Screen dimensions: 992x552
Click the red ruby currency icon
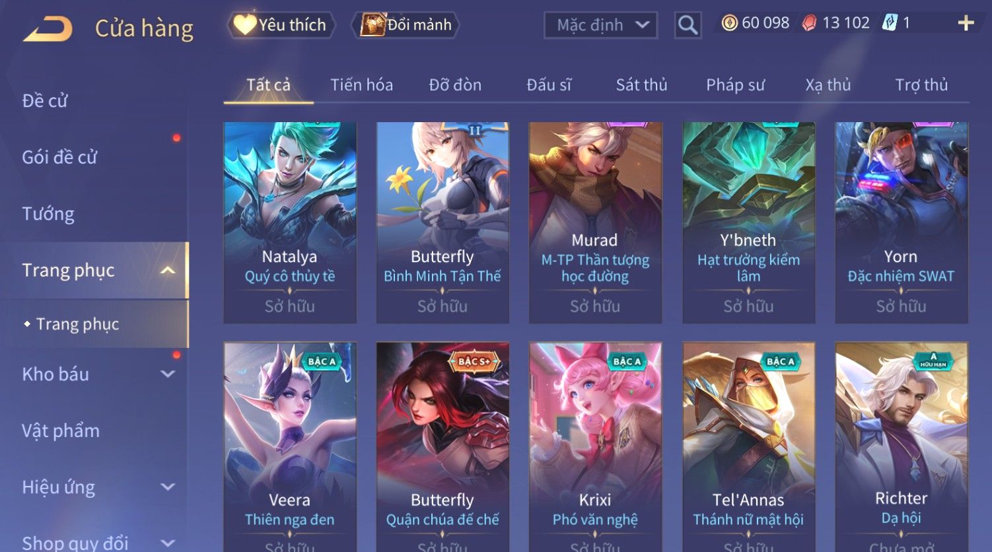809,24
